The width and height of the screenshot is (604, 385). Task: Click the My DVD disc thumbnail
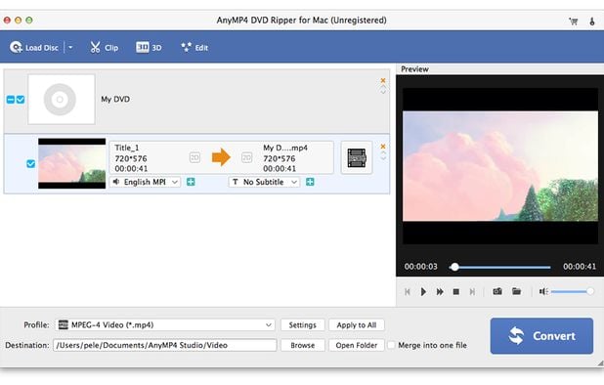62,100
